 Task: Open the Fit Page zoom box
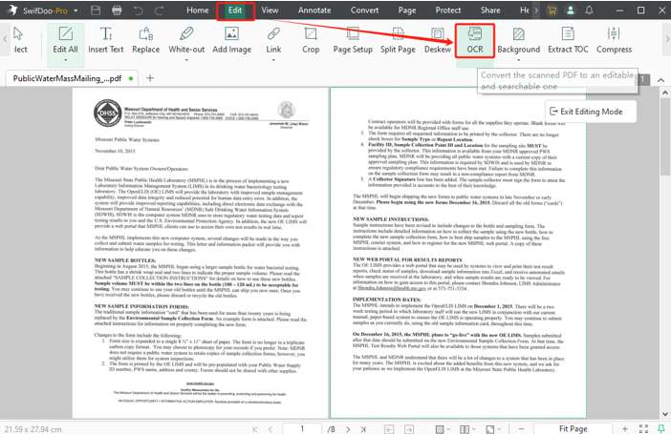573,428
